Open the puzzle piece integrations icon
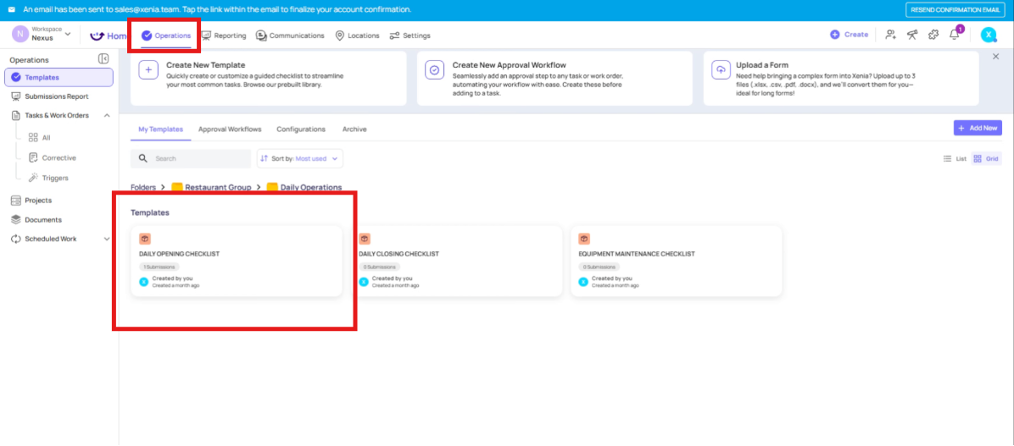The image size is (1014, 446). 933,35
